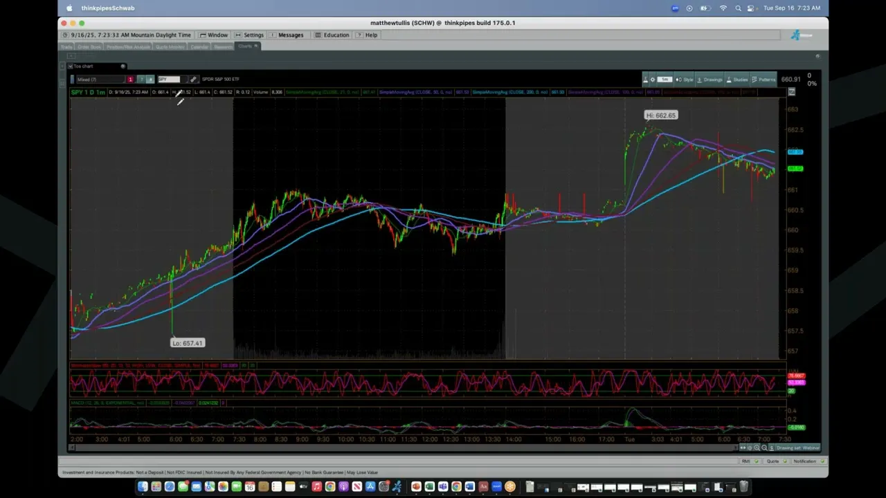
Task: Click the Wi-Fi icon in menu bar
Action: click(x=723, y=8)
